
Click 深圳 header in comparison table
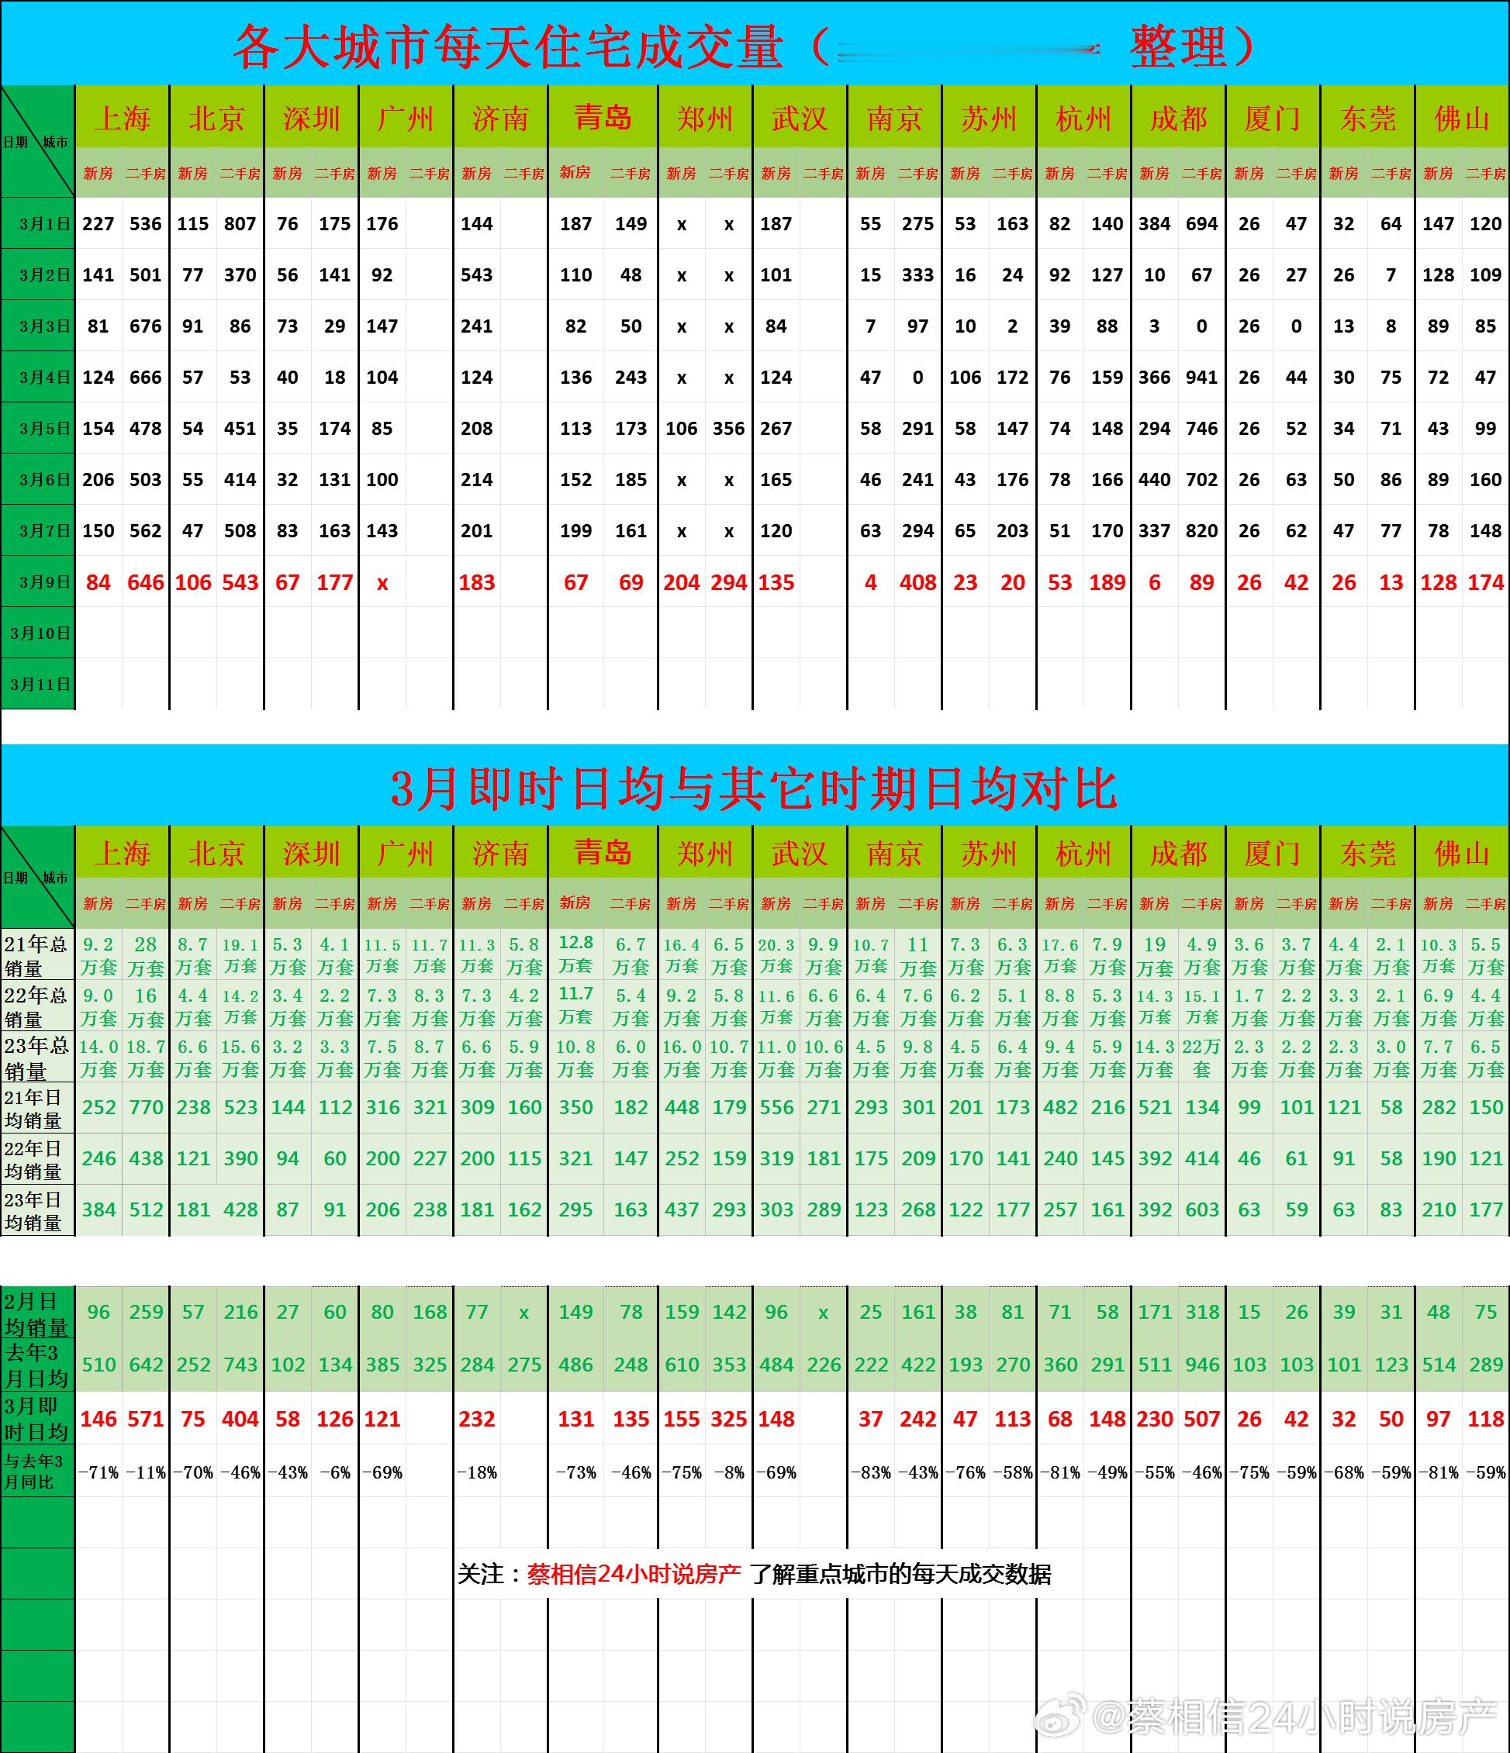[x=312, y=853]
